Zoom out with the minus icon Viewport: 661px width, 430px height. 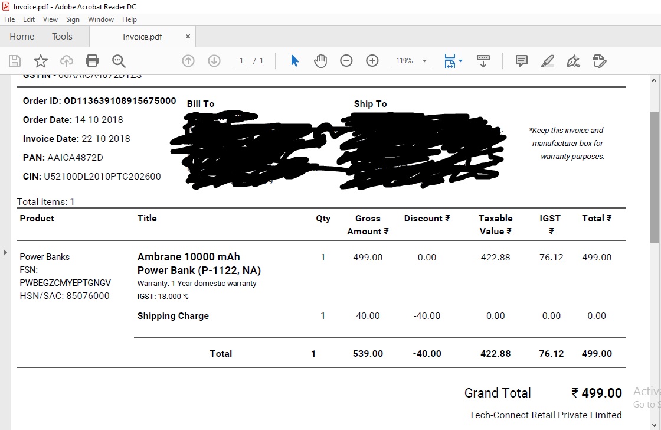coord(346,61)
